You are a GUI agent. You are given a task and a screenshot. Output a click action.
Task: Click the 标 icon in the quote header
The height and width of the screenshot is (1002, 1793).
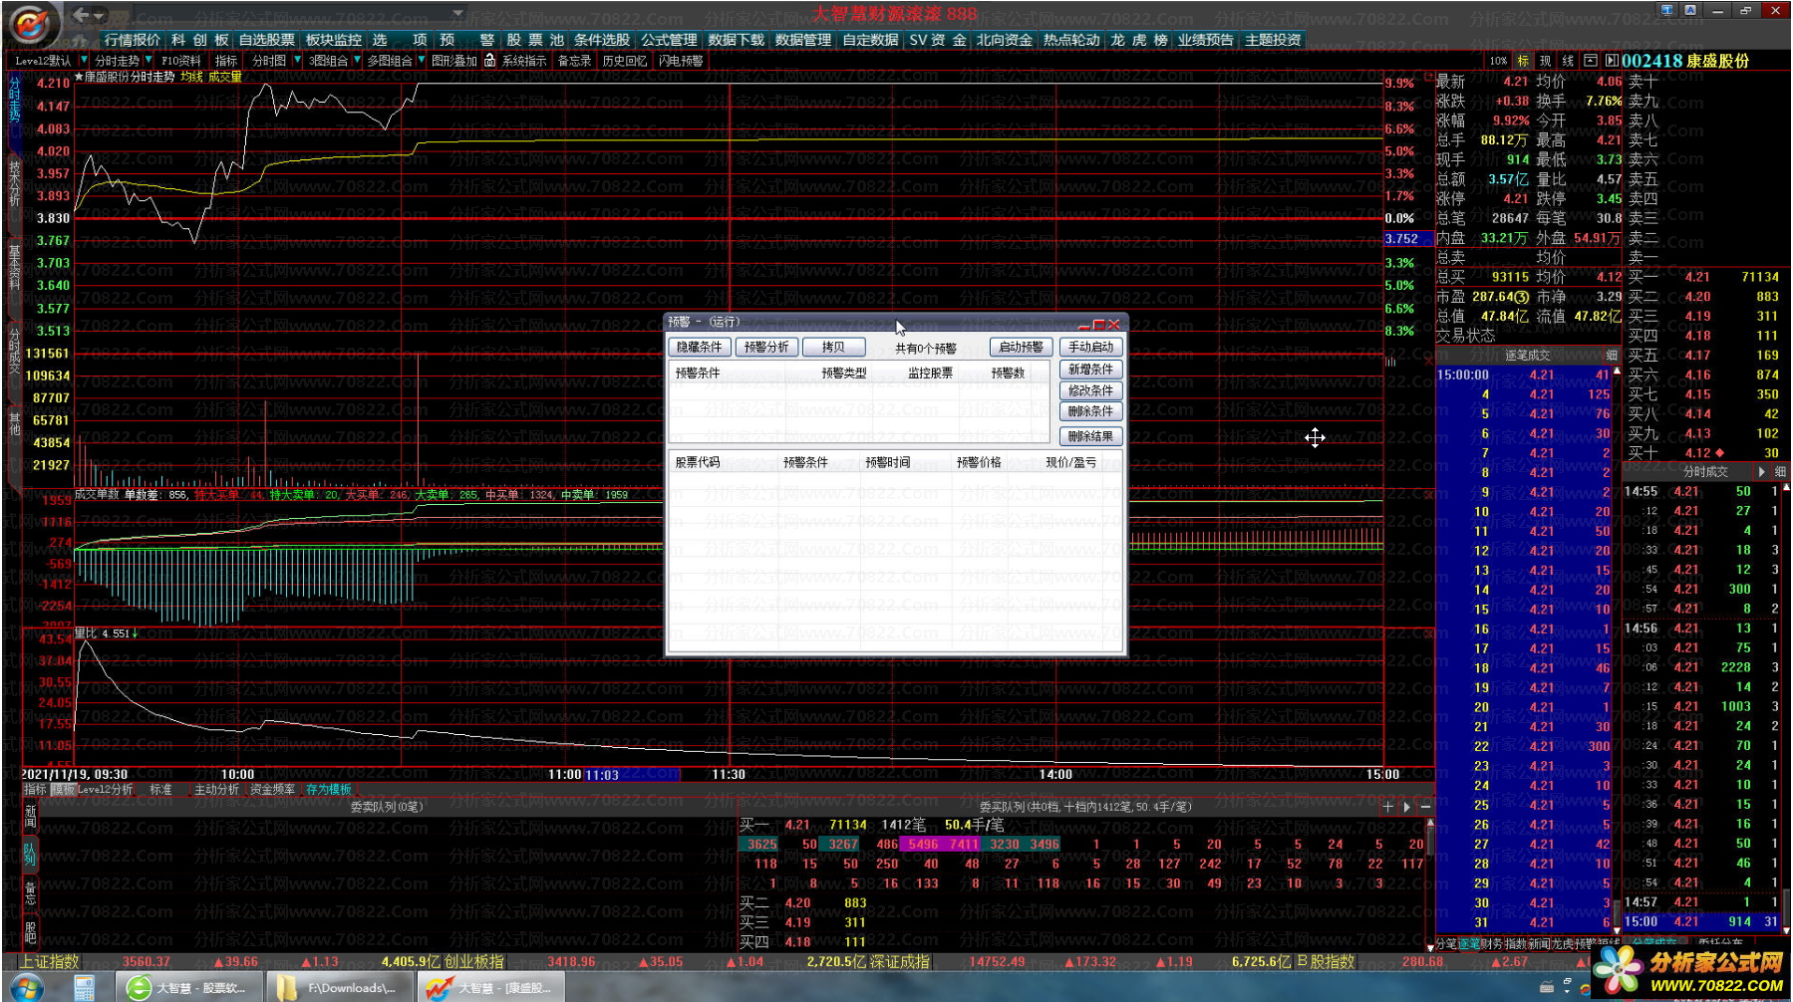click(x=1523, y=61)
